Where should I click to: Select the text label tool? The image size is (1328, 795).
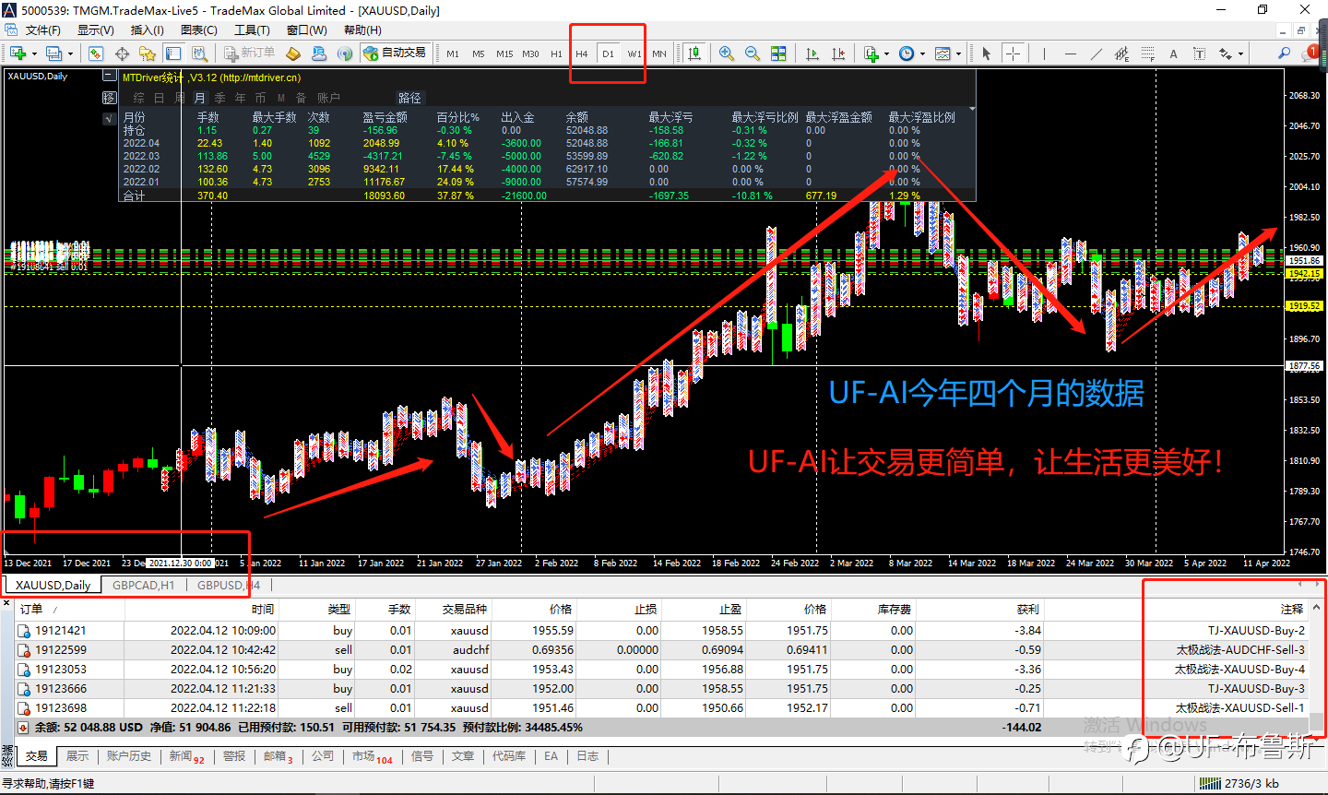tap(1199, 53)
